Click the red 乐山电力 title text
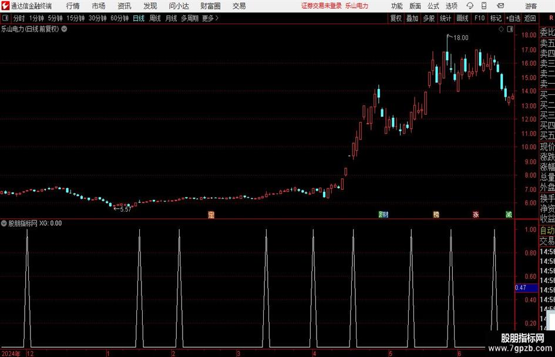Image resolution: width=555 pixels, height=357 pixels. (357, 6)
